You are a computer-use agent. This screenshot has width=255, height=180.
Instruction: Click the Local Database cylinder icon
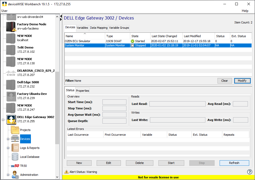[x=15, y=157]
